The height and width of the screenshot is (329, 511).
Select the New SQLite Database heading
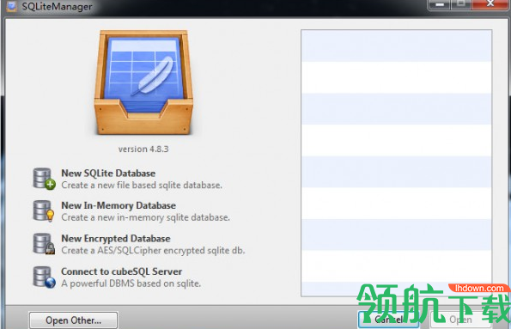click(108, 174)
